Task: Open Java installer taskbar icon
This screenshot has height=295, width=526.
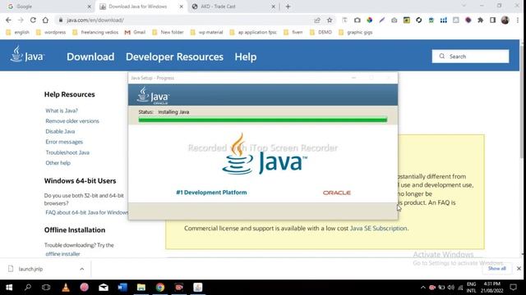Action: [197, 288]
